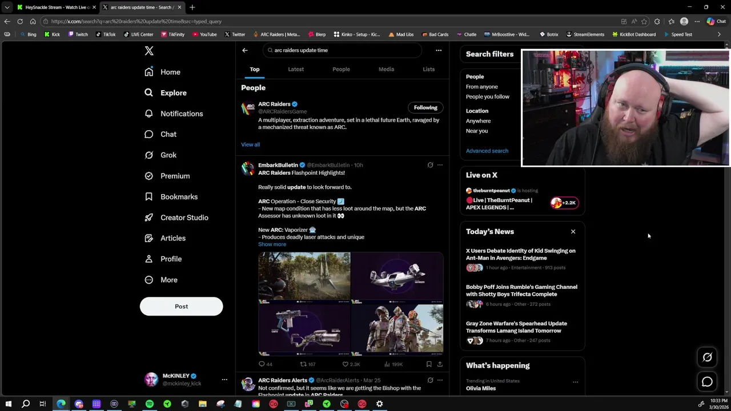Click Grok icon on ARC Raiders Alerts post

pyautogui.click(x=430, y=380)
